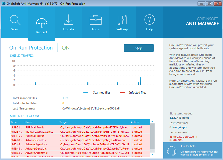Click the red Infected files legend swatch
The height and width of the screenshot is (160, 223).
point(122,93)
